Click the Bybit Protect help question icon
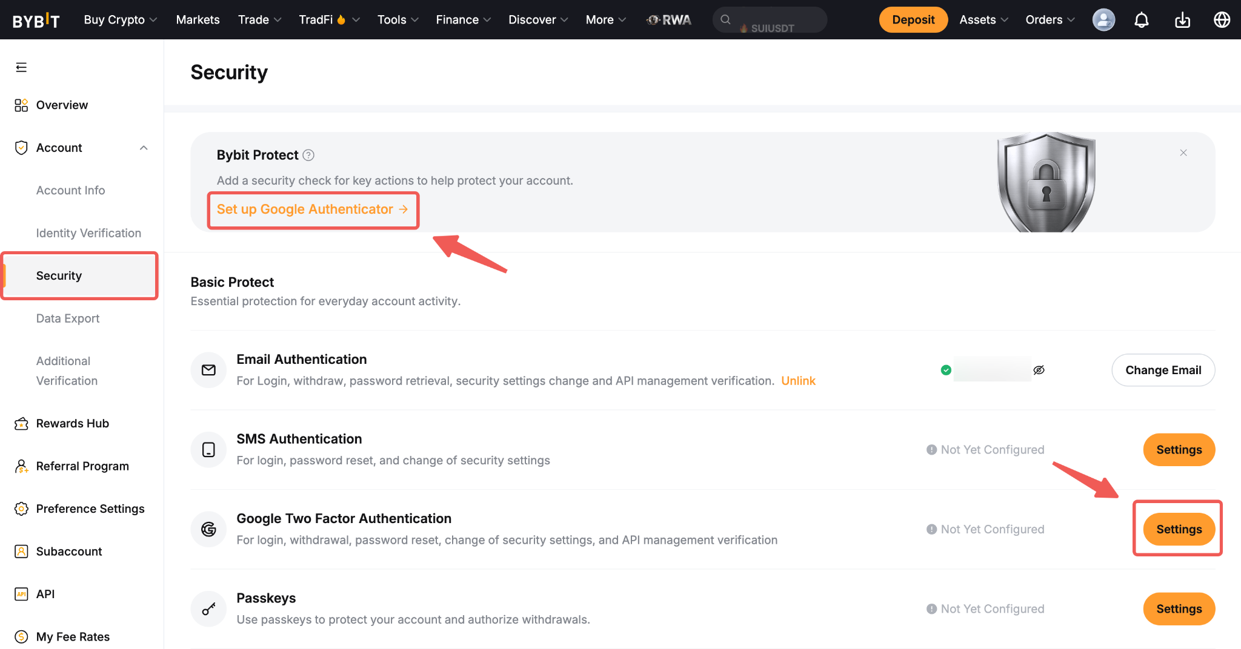Viewport: 1241px width, 649px height. click(308, 155)
